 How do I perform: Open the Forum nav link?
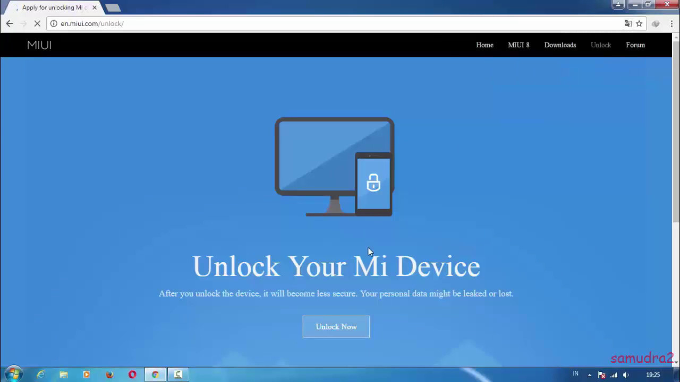tap(635, 45)
